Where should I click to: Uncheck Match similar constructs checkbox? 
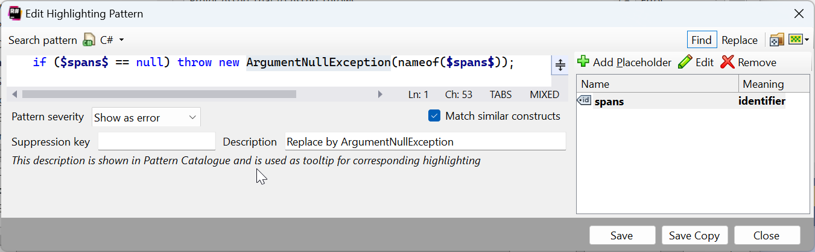434,116
